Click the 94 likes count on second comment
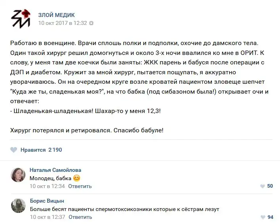The height and width of the screenshot is (224, 280). [270, 217]
